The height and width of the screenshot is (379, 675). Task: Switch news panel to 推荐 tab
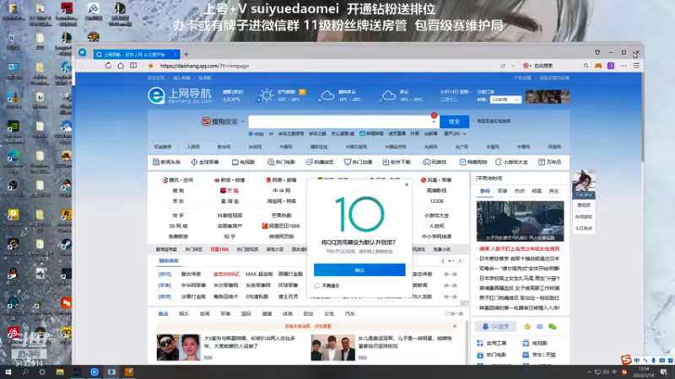coord(485,191)
